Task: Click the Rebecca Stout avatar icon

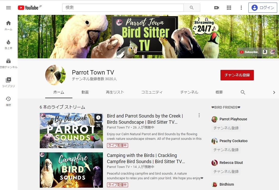Action: click(x=215, y=163)
